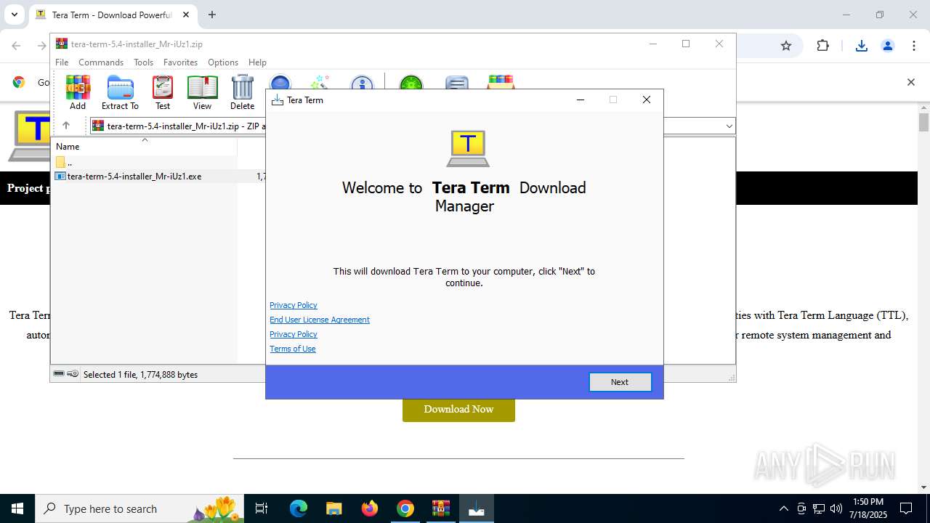Open Chrome three-dot menu
Viewport: 930px width, 523px height.
coord(913,46)
